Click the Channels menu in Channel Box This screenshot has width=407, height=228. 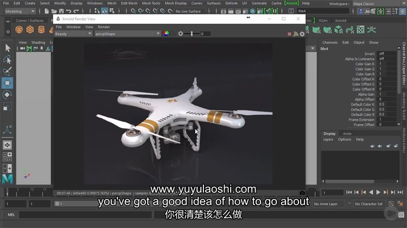[330, 42]
